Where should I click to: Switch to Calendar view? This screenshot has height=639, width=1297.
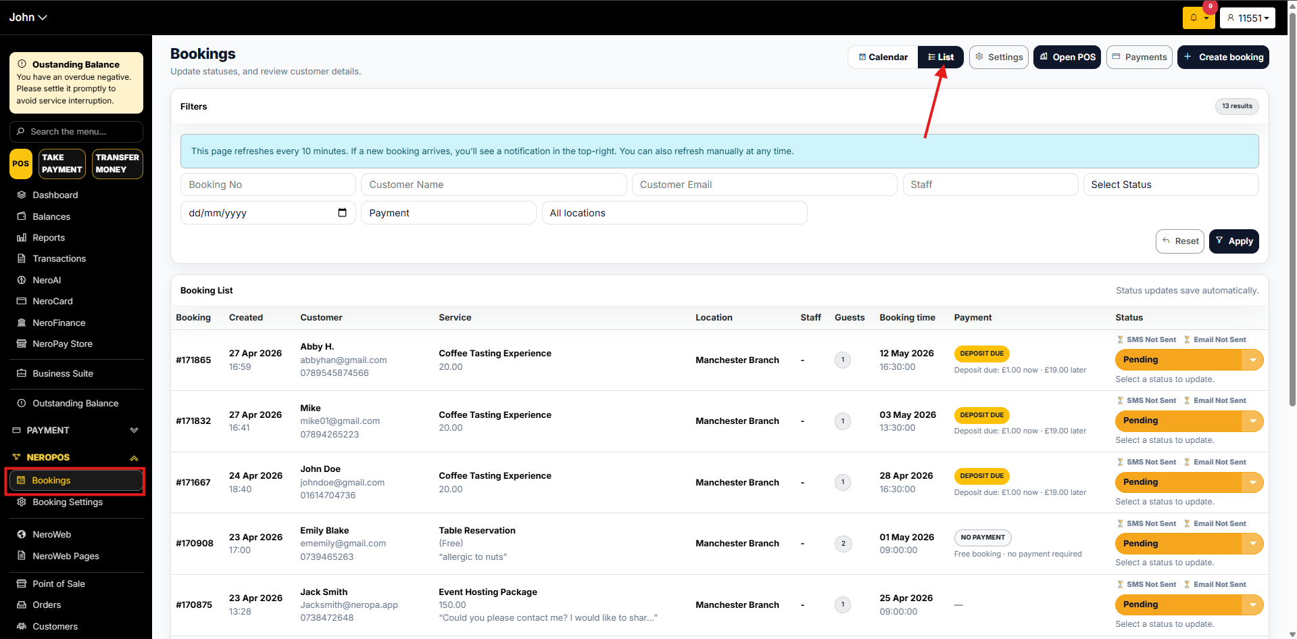point(883,57)
